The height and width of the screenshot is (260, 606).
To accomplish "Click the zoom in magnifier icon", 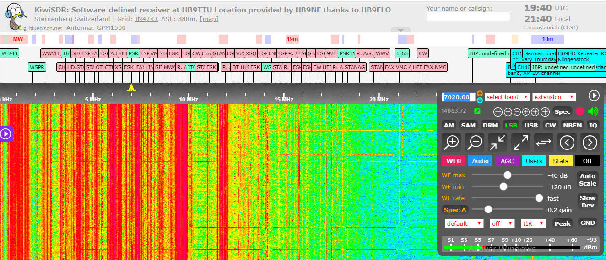I will point(452,143).
